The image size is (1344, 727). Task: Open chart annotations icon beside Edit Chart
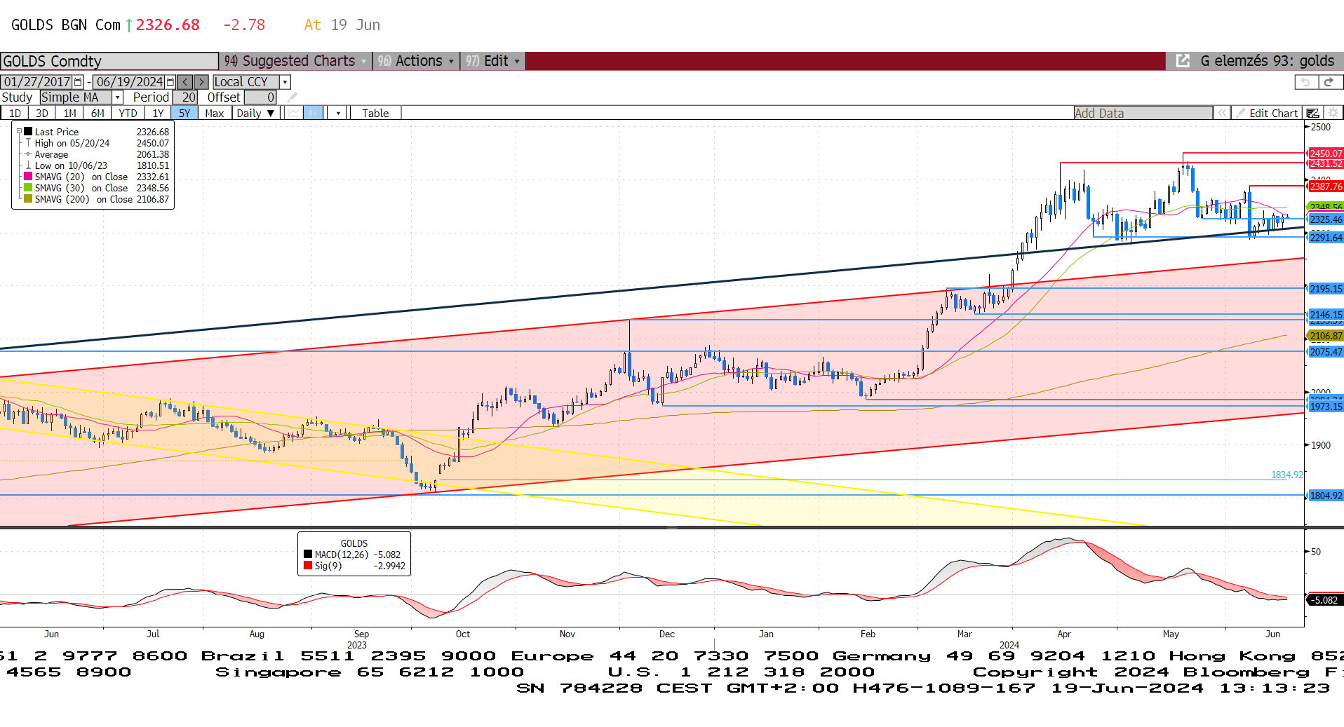1313,113
